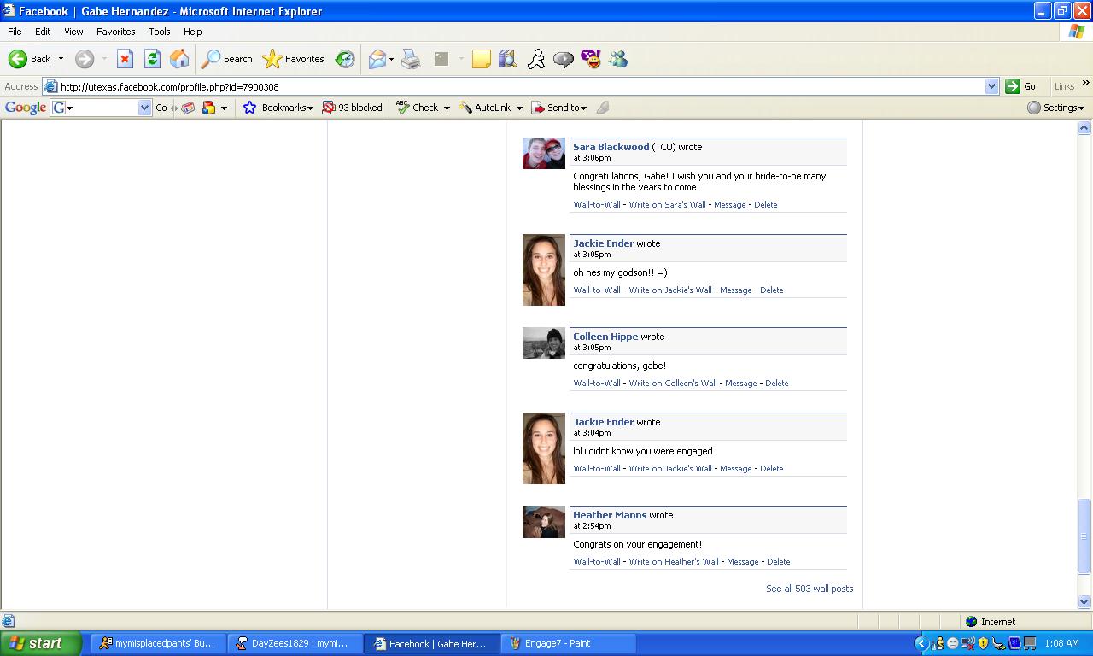Click the vertical scrollbar down arrow

click(x=1084, y=601)
